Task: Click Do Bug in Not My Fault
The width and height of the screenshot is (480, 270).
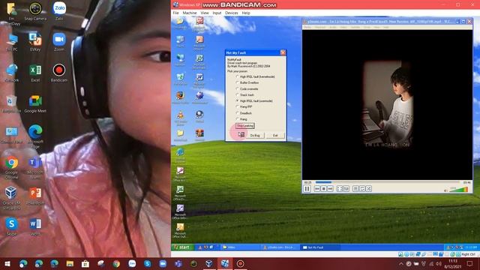Action: [255, 135]
